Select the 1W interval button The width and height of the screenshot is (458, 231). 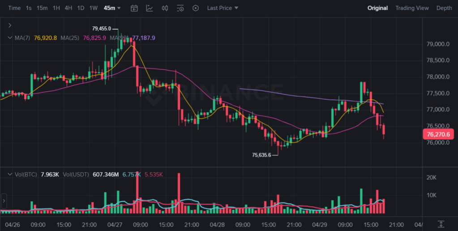click(x=94, y=8)
